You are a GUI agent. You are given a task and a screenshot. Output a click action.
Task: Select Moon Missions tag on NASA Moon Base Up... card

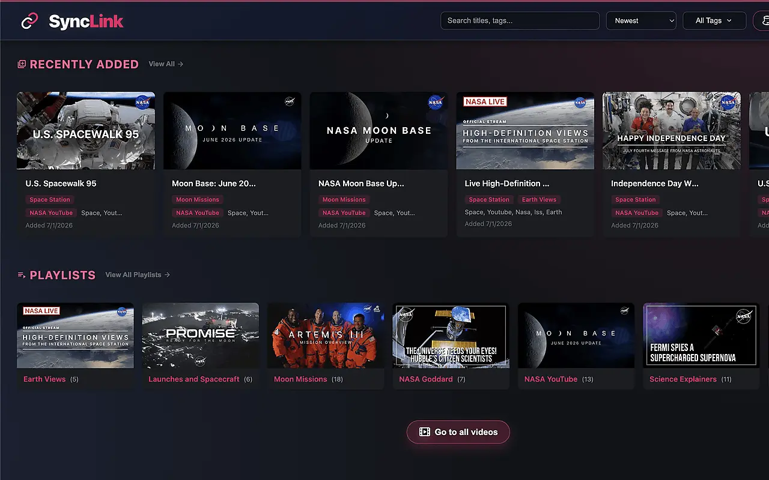point(344,200)
